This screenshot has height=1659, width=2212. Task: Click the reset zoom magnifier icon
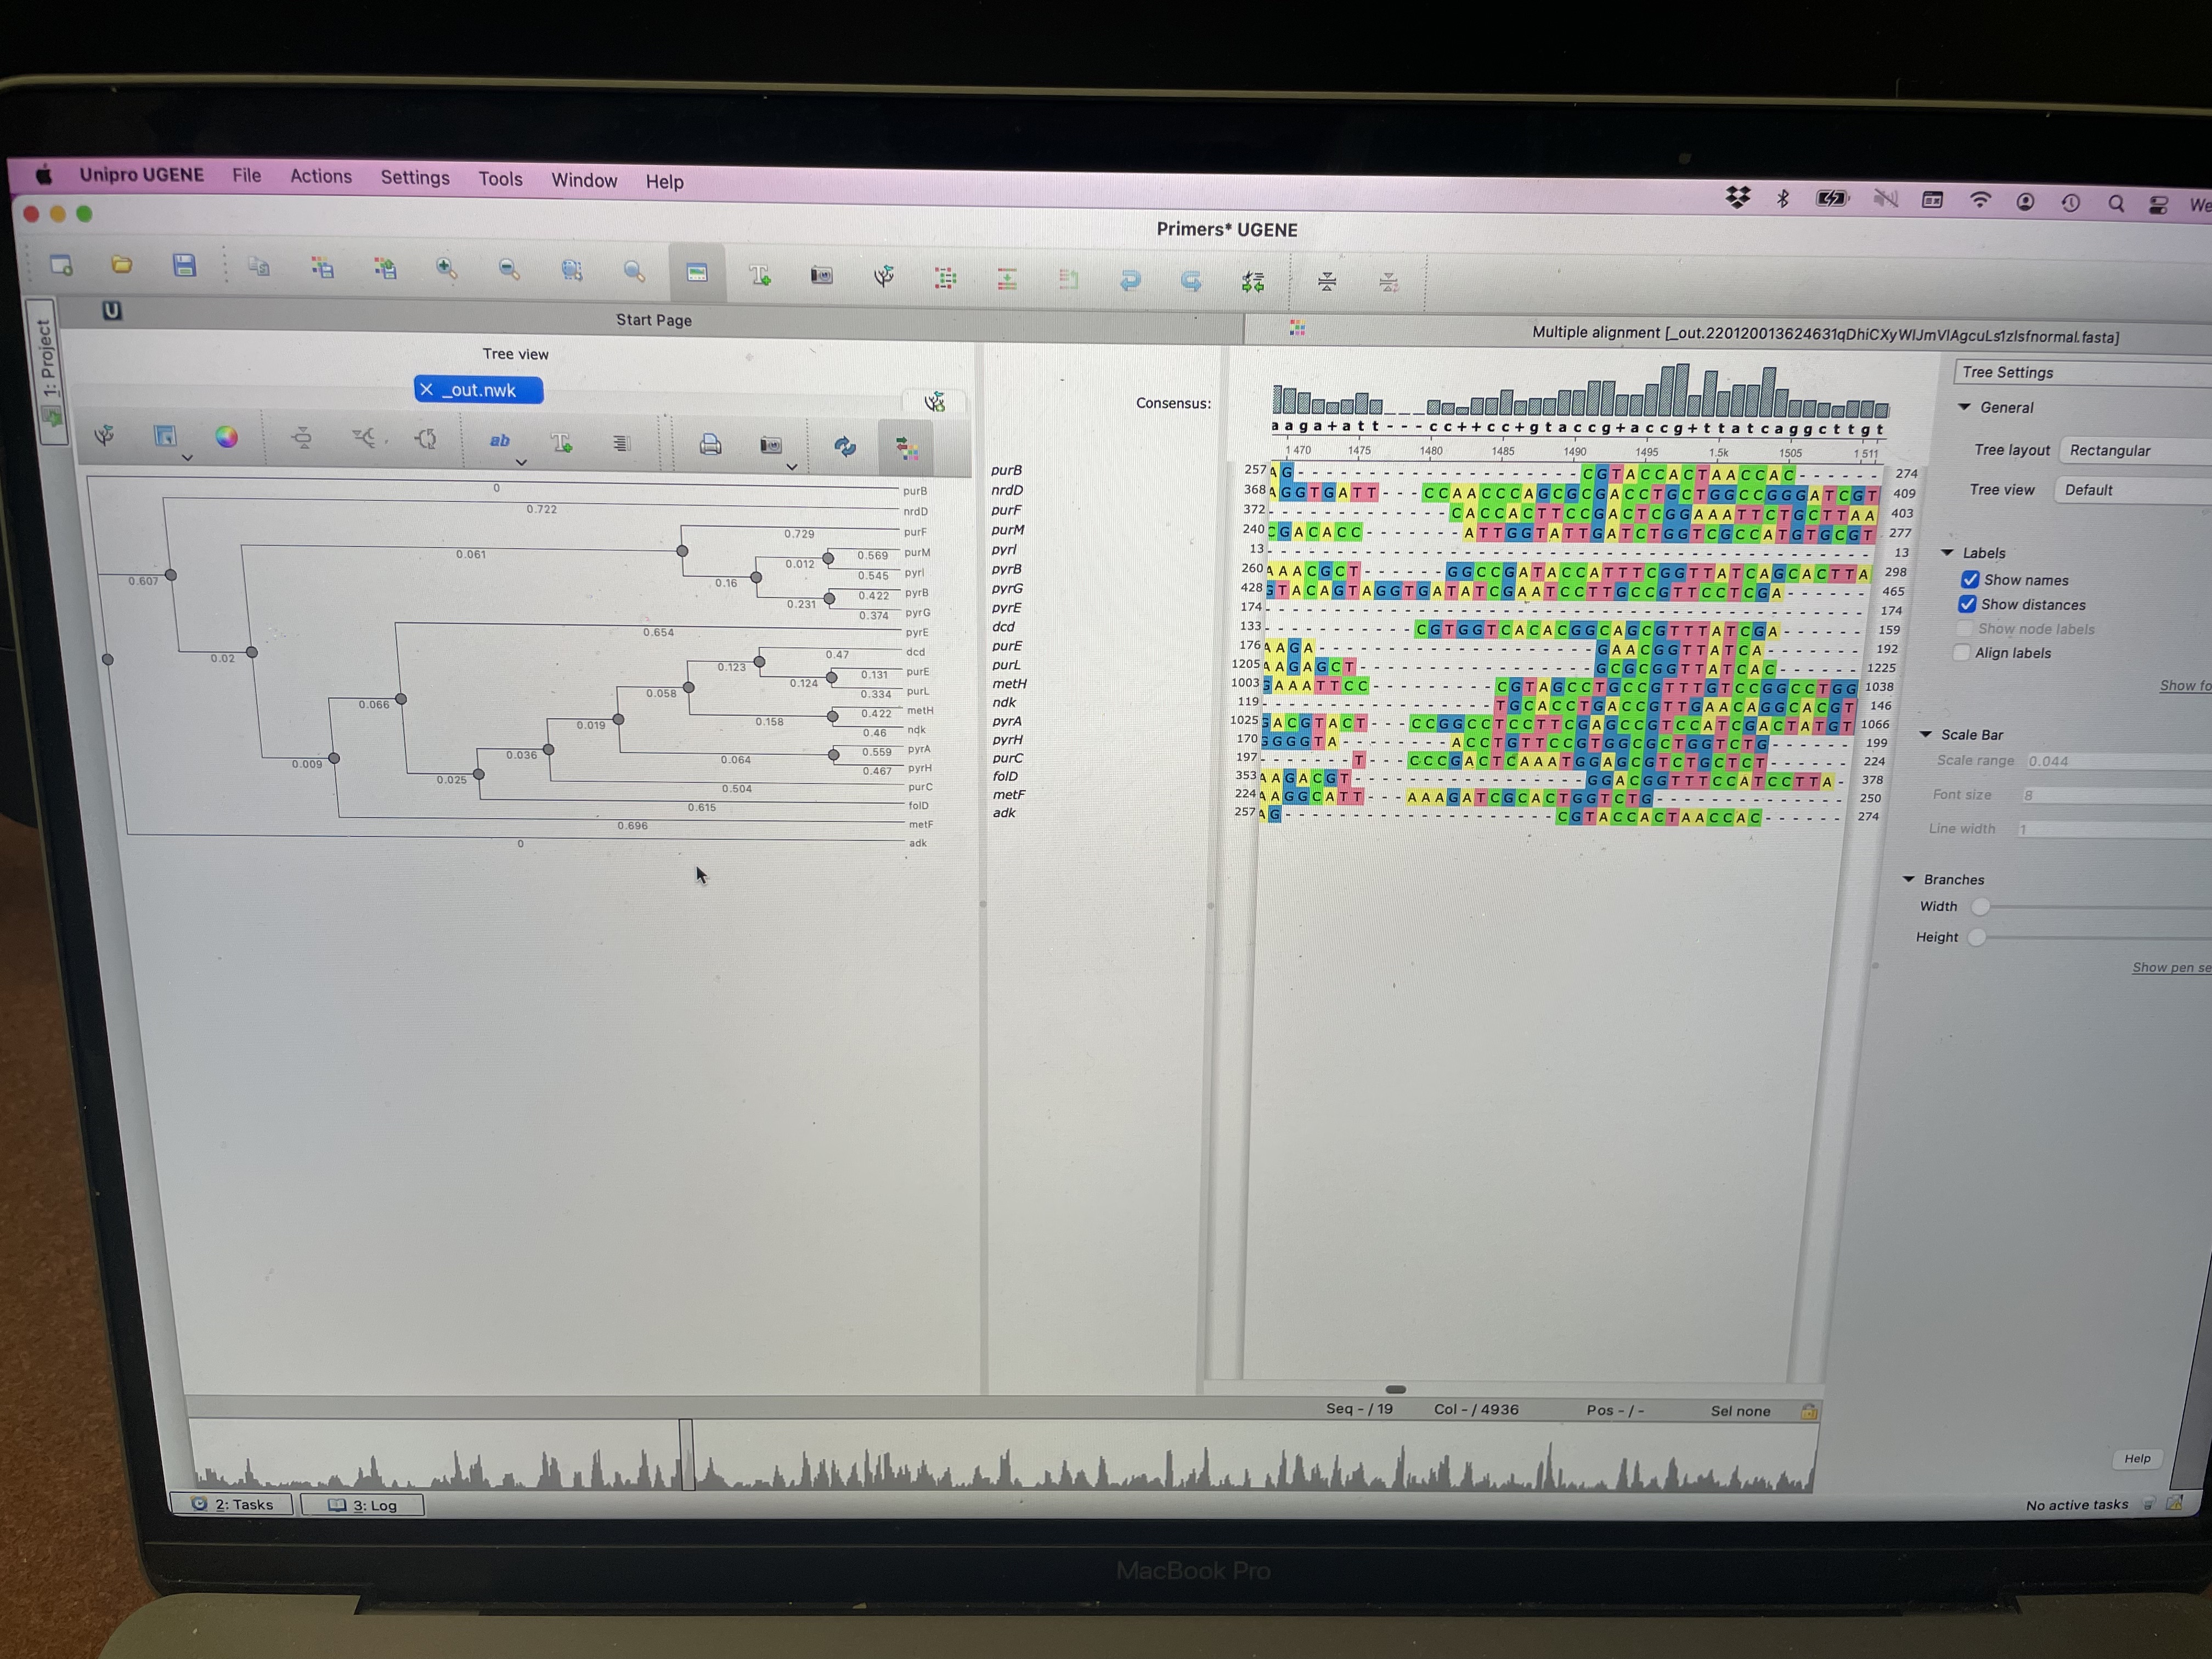point(633,271)
